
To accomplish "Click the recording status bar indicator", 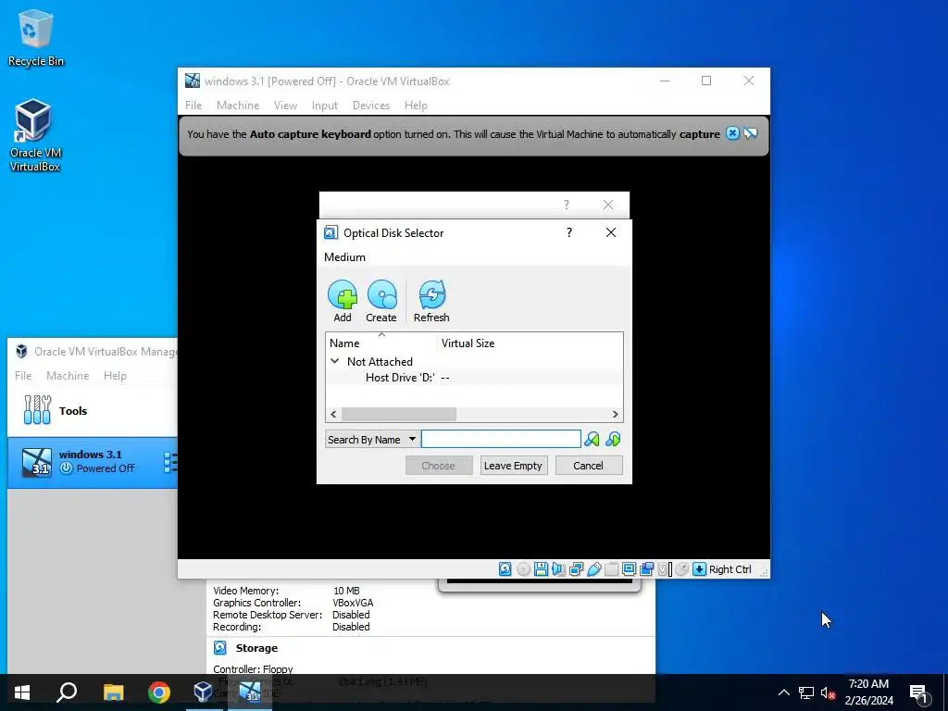I will 646,569.
